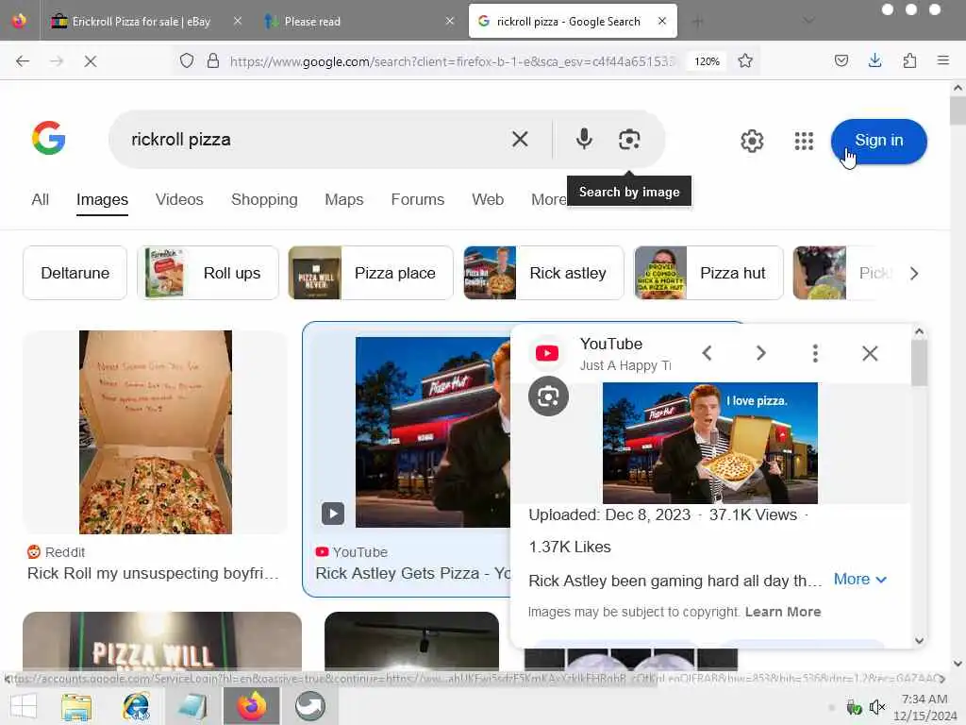966x725 pixels.
Task: Open Rick Roll my unsuspecting boyfriend Reddit result
Action: click(x=153, y=573)
